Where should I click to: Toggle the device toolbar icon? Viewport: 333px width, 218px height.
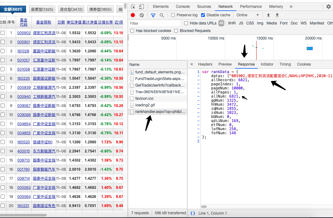[141, 7]
